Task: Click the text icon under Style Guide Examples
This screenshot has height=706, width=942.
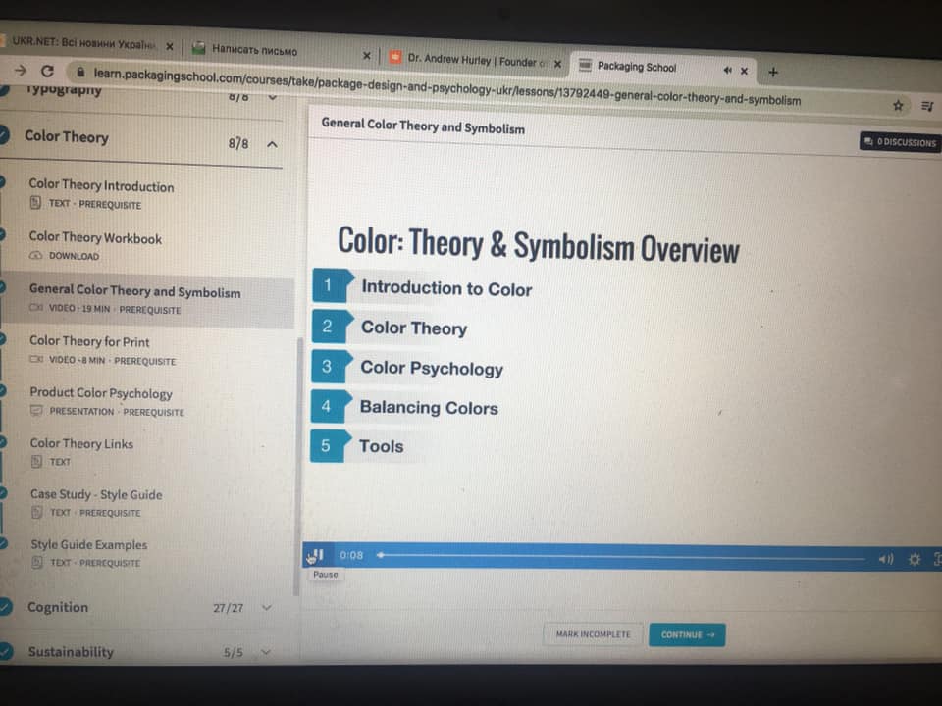Action: (x=37, y=562)
